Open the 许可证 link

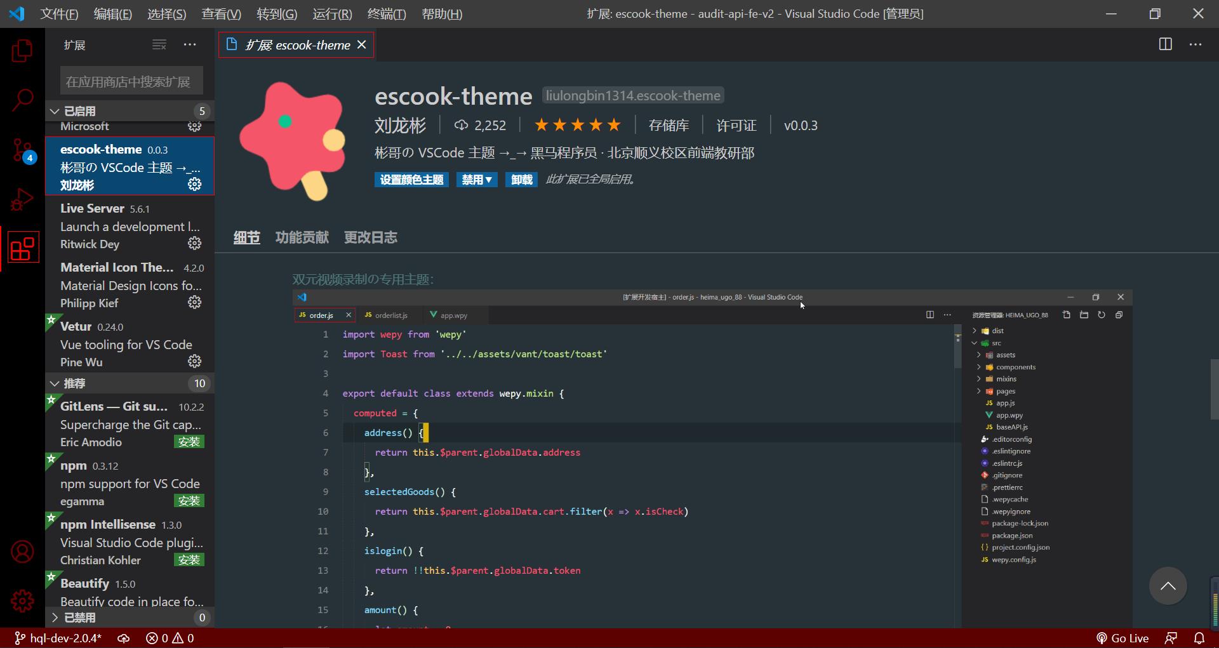[x=736, y=125]
